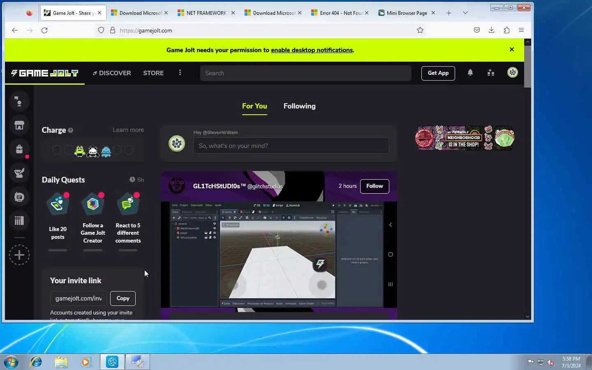
Task: Open the library icon in left sidebar
Action: pyautogui.click(x=19, y=221)
